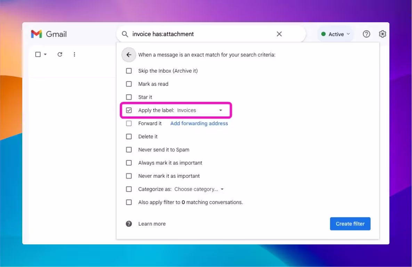Toggle the Select all checkbox
Image resolution: width=412 pixels, height=267 pixels.
coord(38,54)
